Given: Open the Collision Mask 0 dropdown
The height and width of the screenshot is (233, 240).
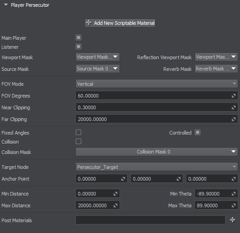Looking at the screenshot, I should point(157,152).
